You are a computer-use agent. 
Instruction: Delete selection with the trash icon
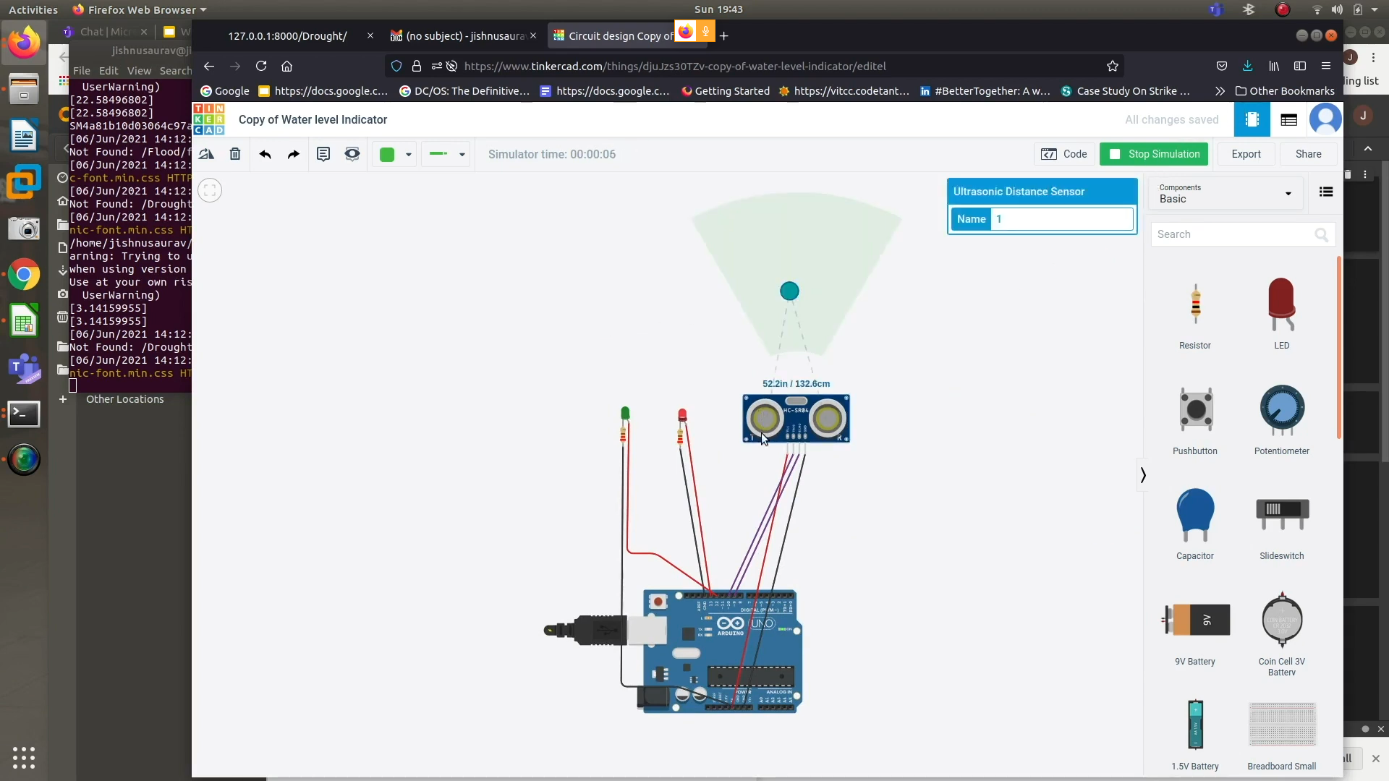[235, 154]
